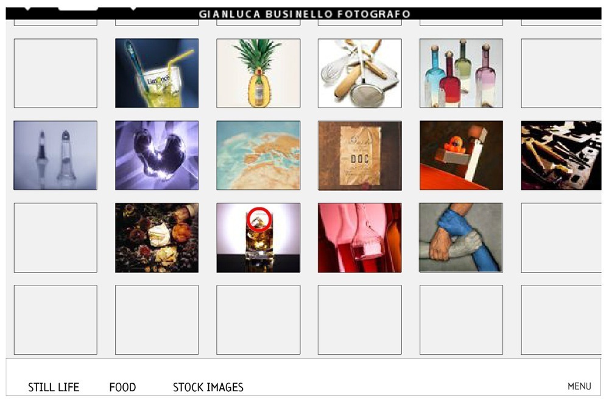Open the painted clasped hands thumbnail

461,237
